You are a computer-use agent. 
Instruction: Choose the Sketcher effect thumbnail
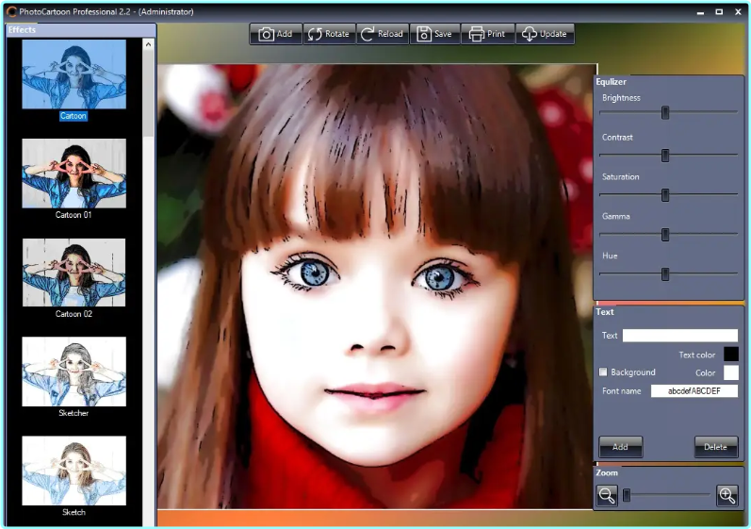(x=73, y=372)
